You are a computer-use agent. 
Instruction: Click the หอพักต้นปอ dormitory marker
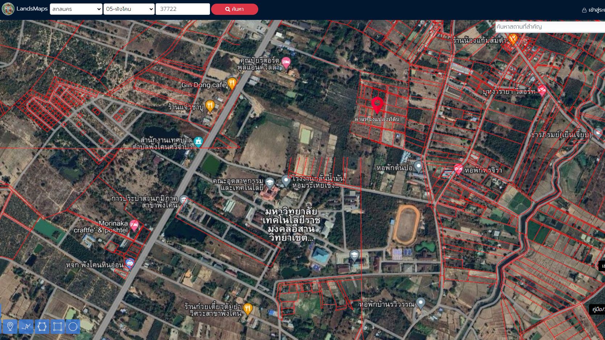418,167
